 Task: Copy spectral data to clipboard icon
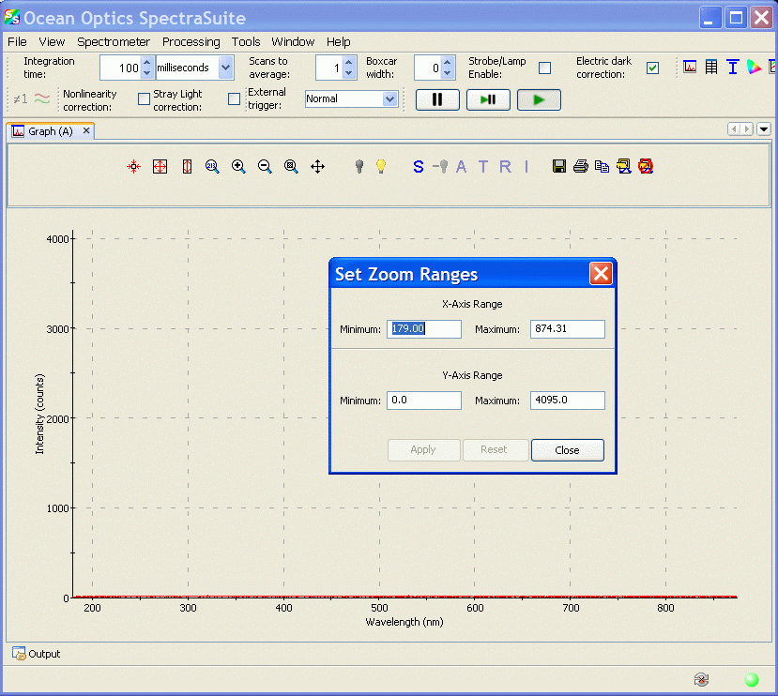coord(602,167)
